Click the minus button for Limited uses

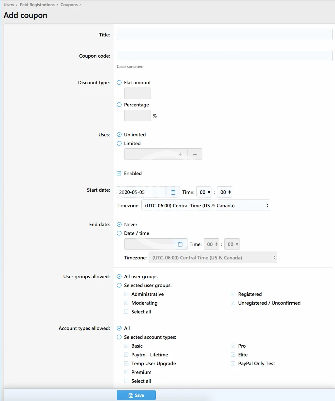point(195,154)
